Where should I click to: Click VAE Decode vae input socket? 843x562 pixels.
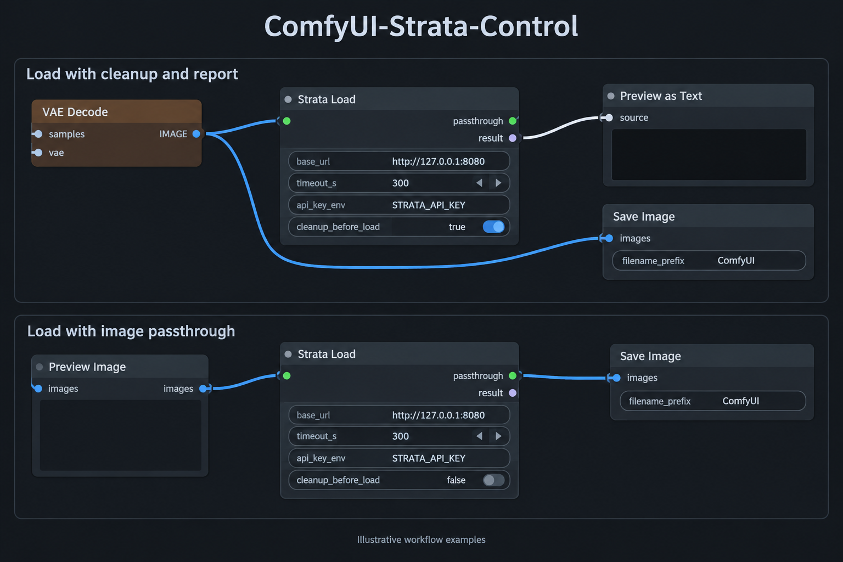point(38,153)
